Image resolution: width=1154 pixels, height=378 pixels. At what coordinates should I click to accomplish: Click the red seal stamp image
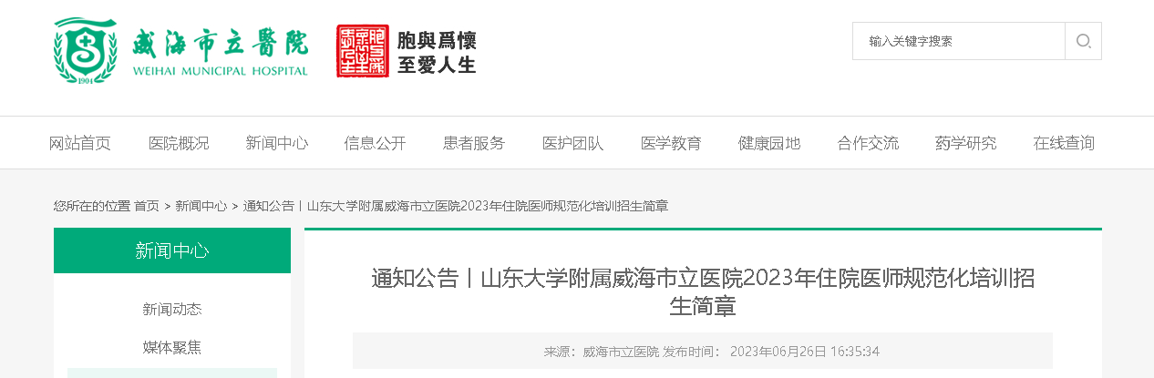[x=362, y=51]
